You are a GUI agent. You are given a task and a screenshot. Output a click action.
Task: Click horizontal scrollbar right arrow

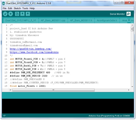coord(129,90)
